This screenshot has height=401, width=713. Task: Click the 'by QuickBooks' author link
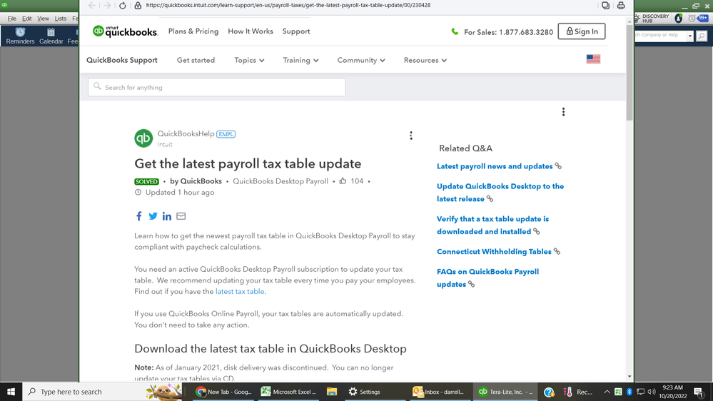196,181
